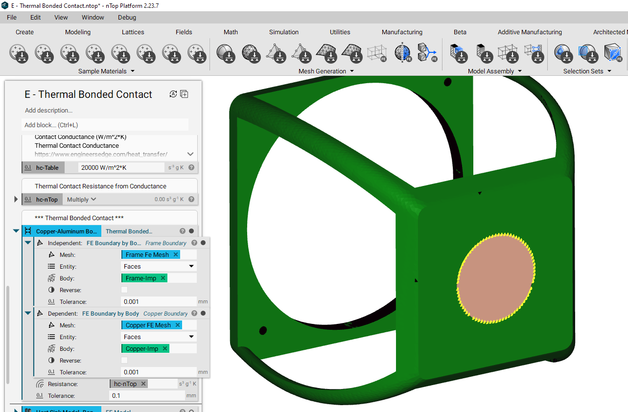Click the half-sphere FE volume mesh icon
The width and height of the screenshot is (628, 412).
[403, 52]
